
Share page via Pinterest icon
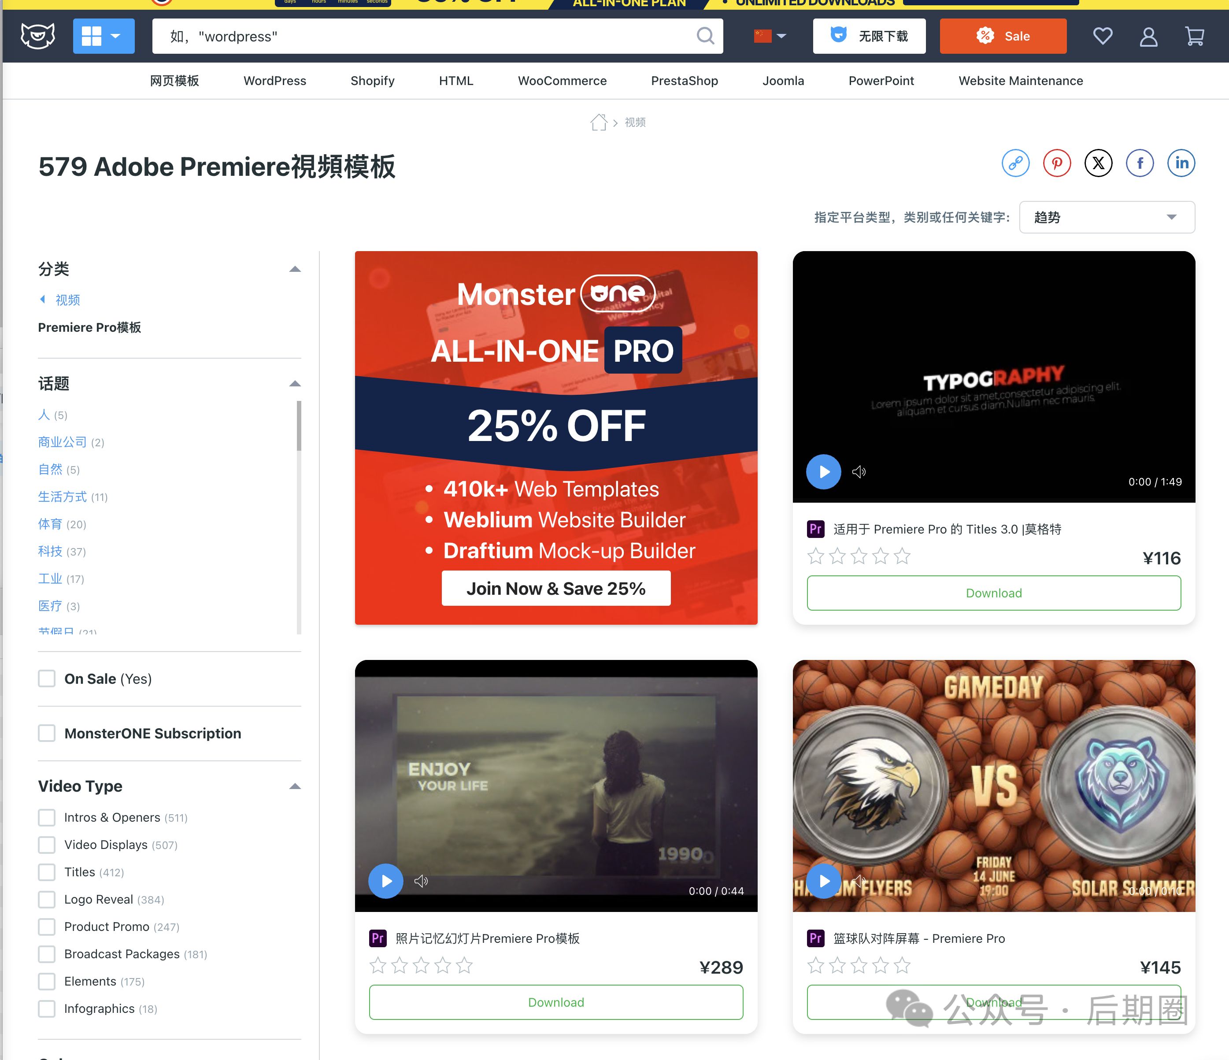1057,163
